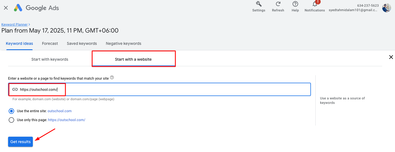Click the info icon beside website prompt
The width and height of the screenshot is (395, 152).
[112, 78]
